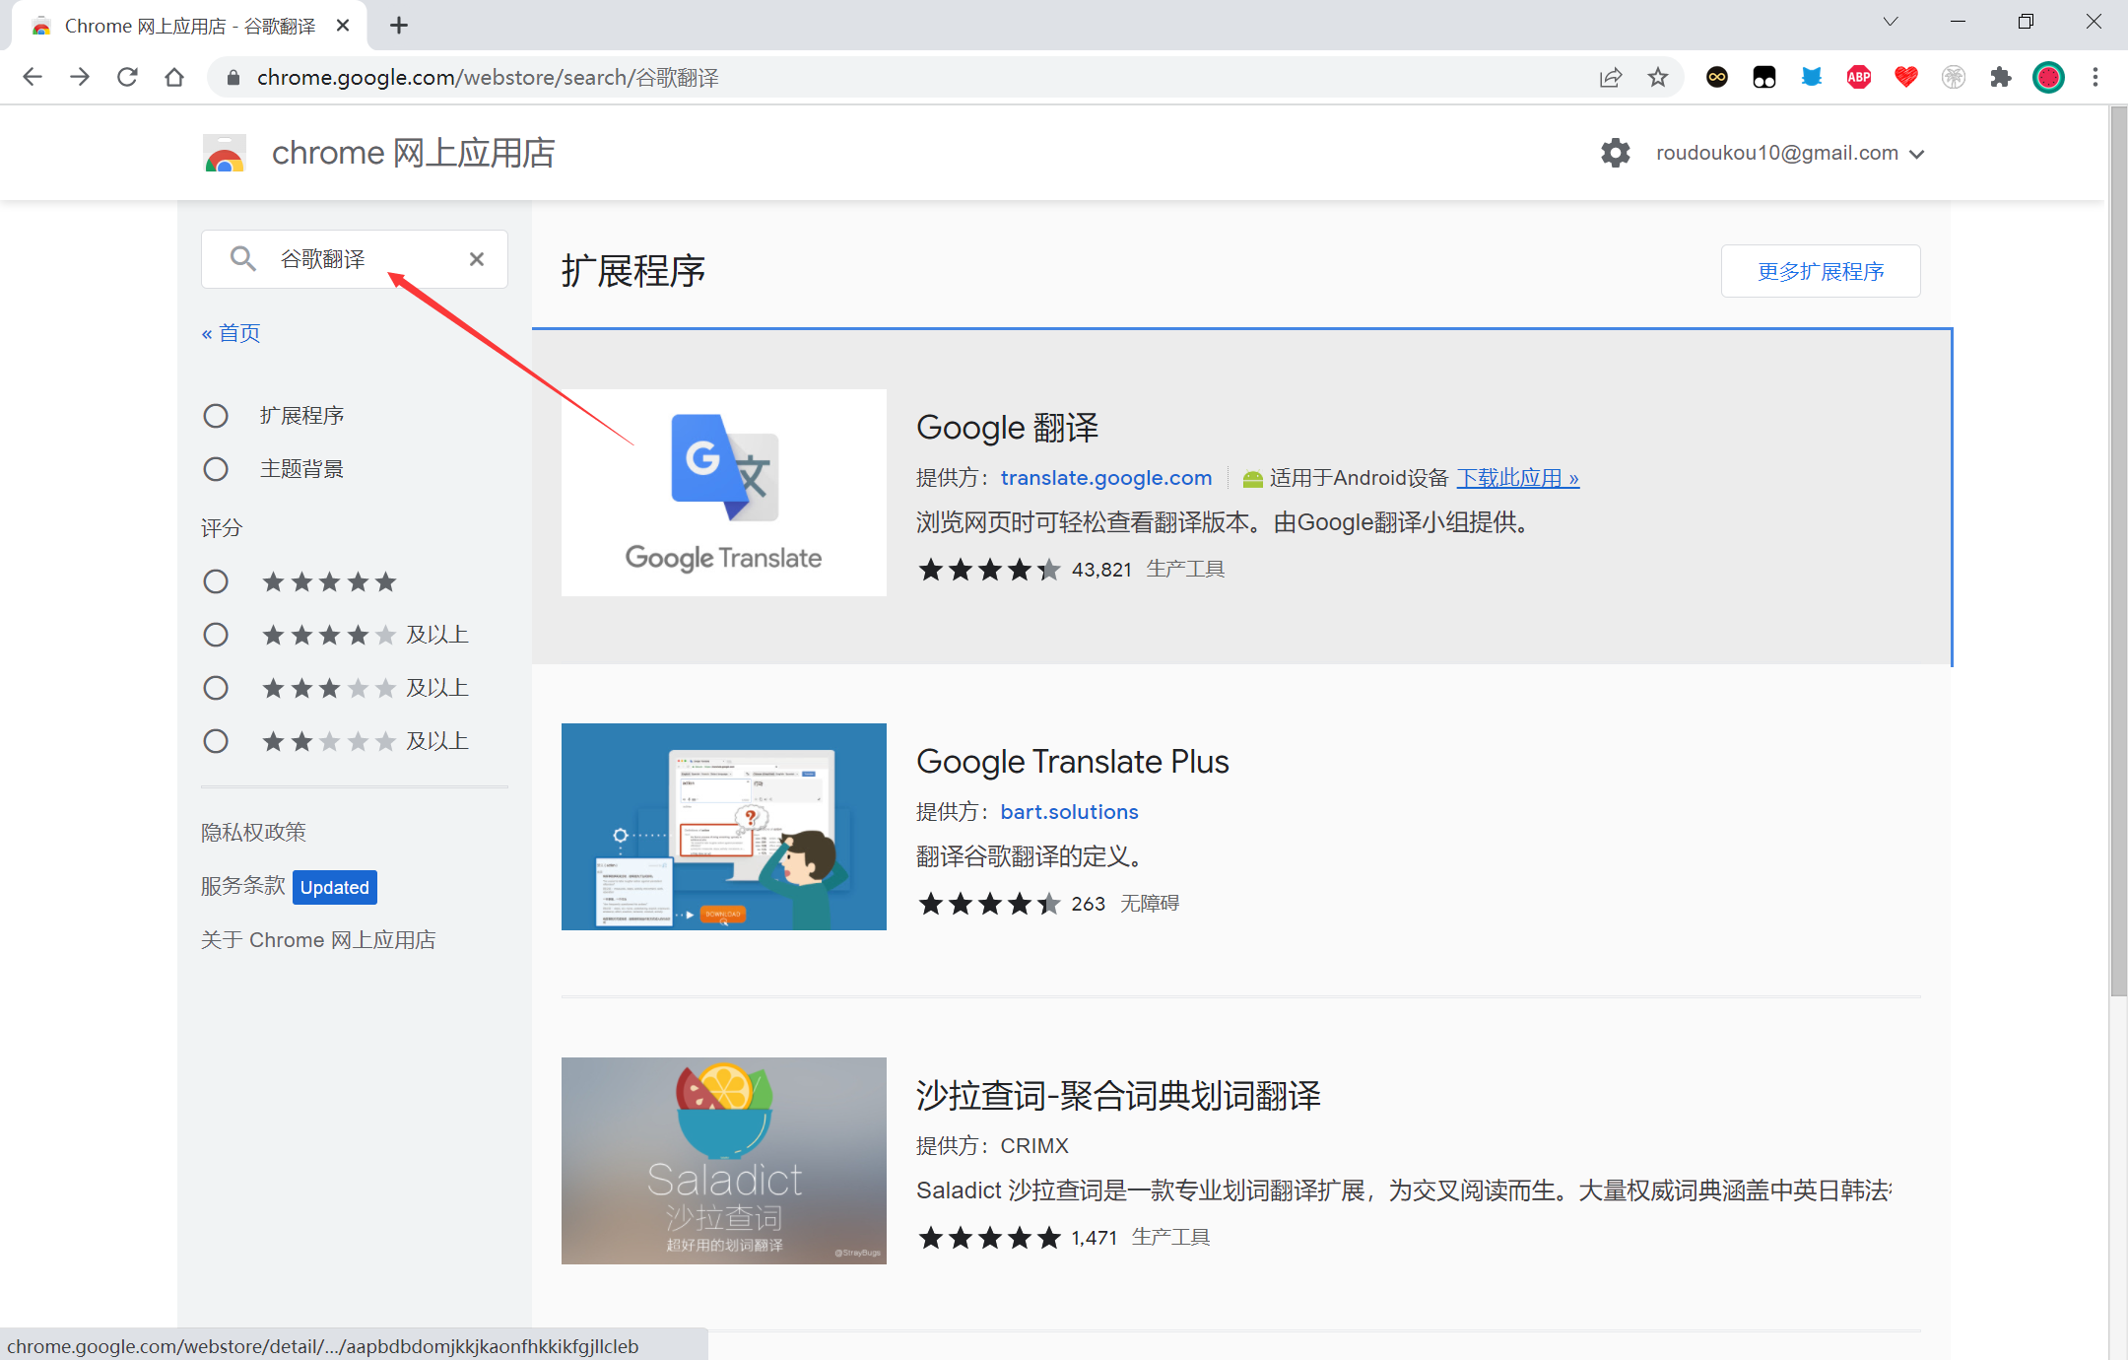Open the red heart extension icon

pyautogui.click(x=1906, y=77)
